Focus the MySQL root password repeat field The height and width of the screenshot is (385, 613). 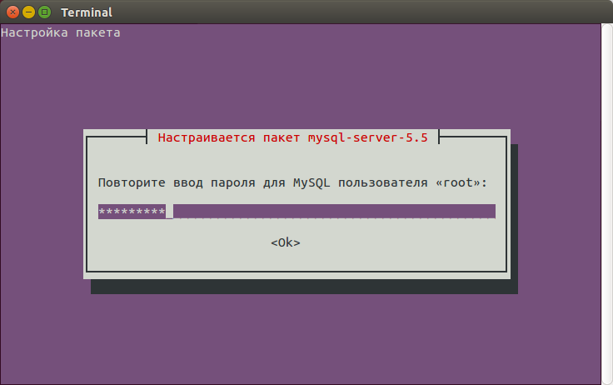[x=297, y=212]
